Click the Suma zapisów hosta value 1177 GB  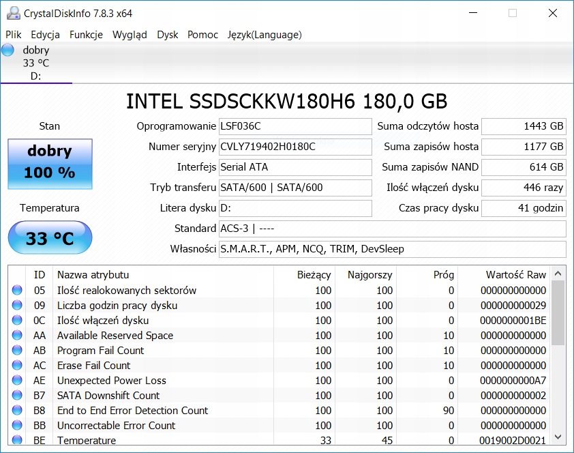point(524,147)
